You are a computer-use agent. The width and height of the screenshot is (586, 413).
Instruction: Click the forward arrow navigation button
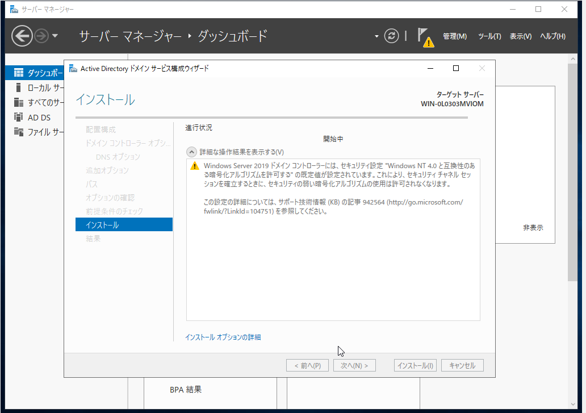click(41, 36)
